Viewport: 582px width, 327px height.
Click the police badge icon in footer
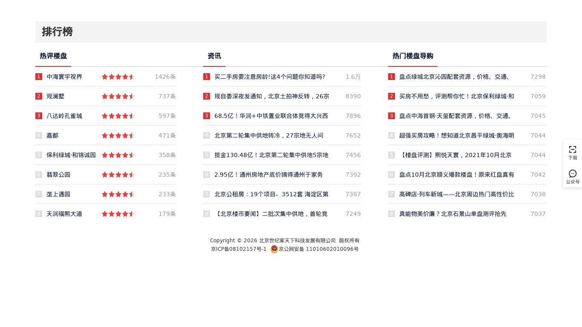click(274, 249)
